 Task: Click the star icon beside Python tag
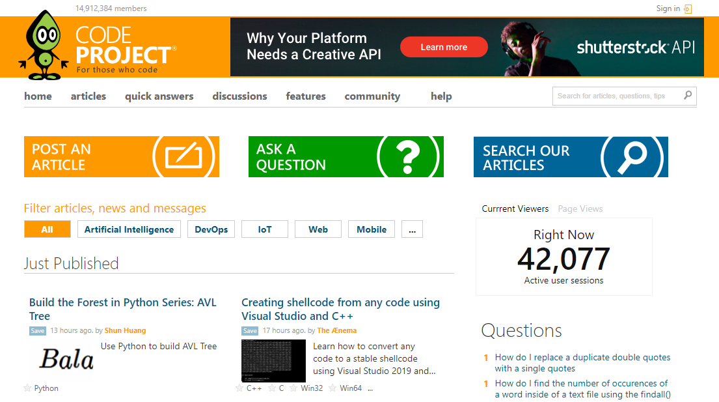(27, 388)
